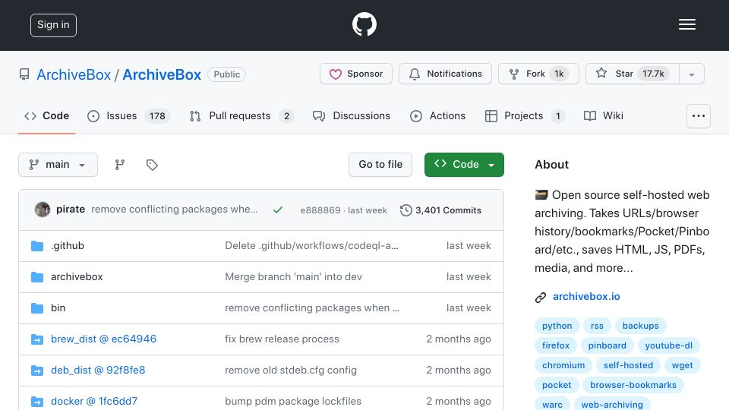Select the chromium topic tag

(563, 365)
